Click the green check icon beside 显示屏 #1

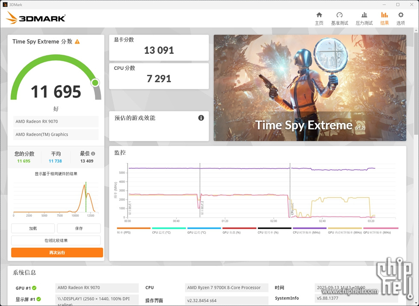[x=39, y=299]
